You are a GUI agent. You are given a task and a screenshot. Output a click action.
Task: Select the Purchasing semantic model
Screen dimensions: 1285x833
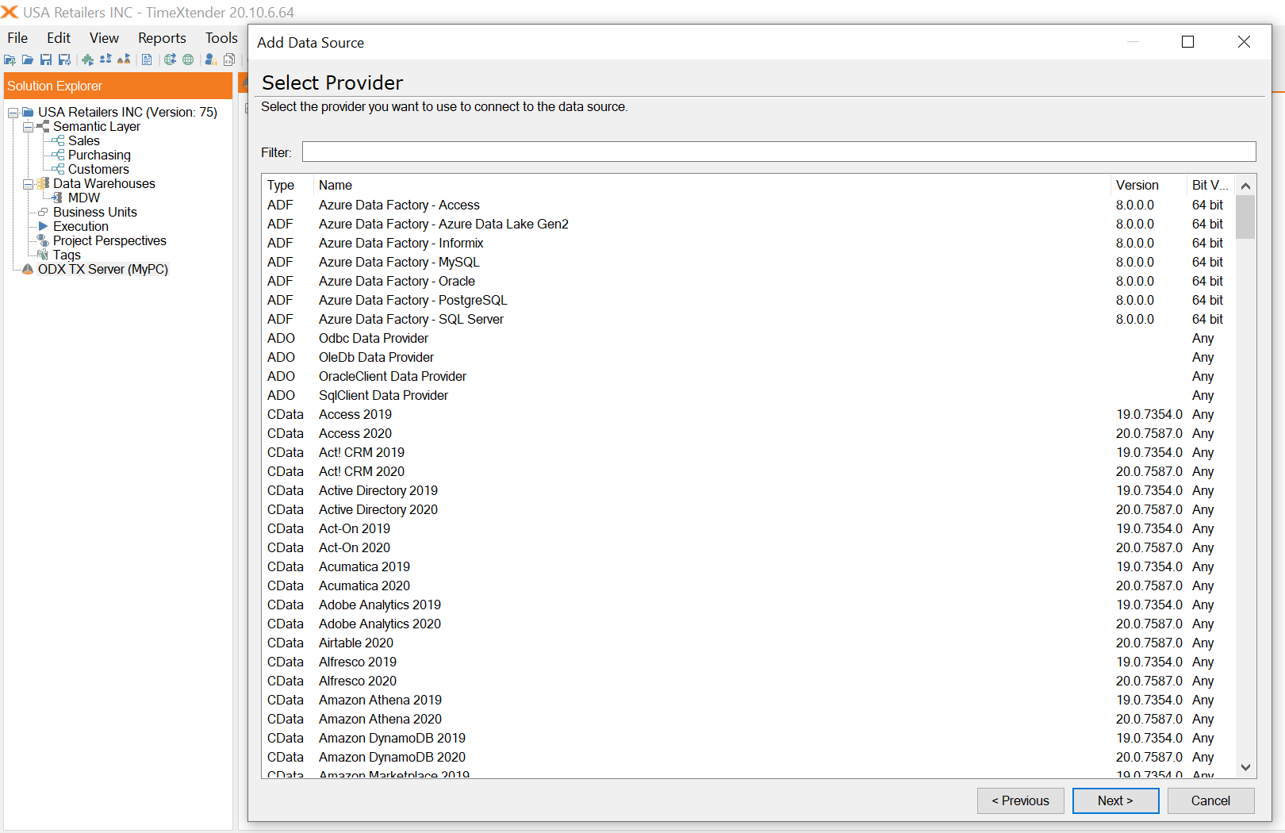(x=99, y=155)
